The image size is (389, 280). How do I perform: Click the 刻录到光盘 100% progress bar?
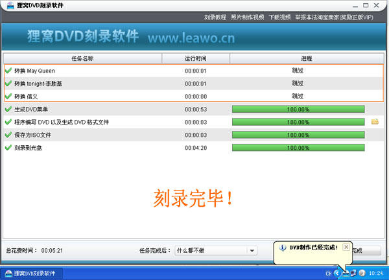click(x=298, y=148)
